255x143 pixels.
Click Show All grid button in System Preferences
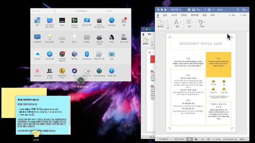click(55, 11)
